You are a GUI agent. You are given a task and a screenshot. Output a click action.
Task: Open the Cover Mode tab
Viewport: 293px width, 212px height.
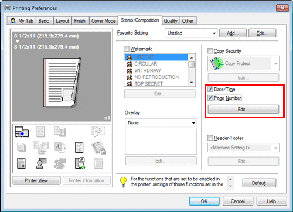[x=104, y=21]
